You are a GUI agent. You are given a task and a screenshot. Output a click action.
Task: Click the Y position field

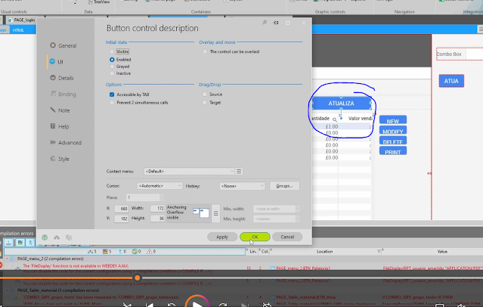pyautogui.click(x=121, y=219)
